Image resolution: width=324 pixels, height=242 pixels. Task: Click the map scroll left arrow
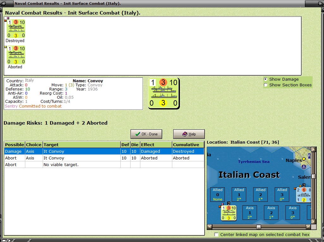pos(209,227)
